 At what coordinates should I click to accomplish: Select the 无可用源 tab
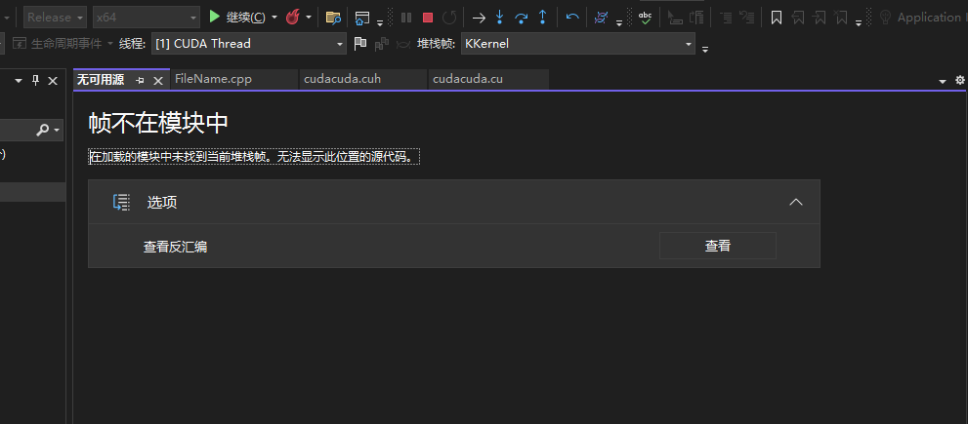tap(101, 80)
